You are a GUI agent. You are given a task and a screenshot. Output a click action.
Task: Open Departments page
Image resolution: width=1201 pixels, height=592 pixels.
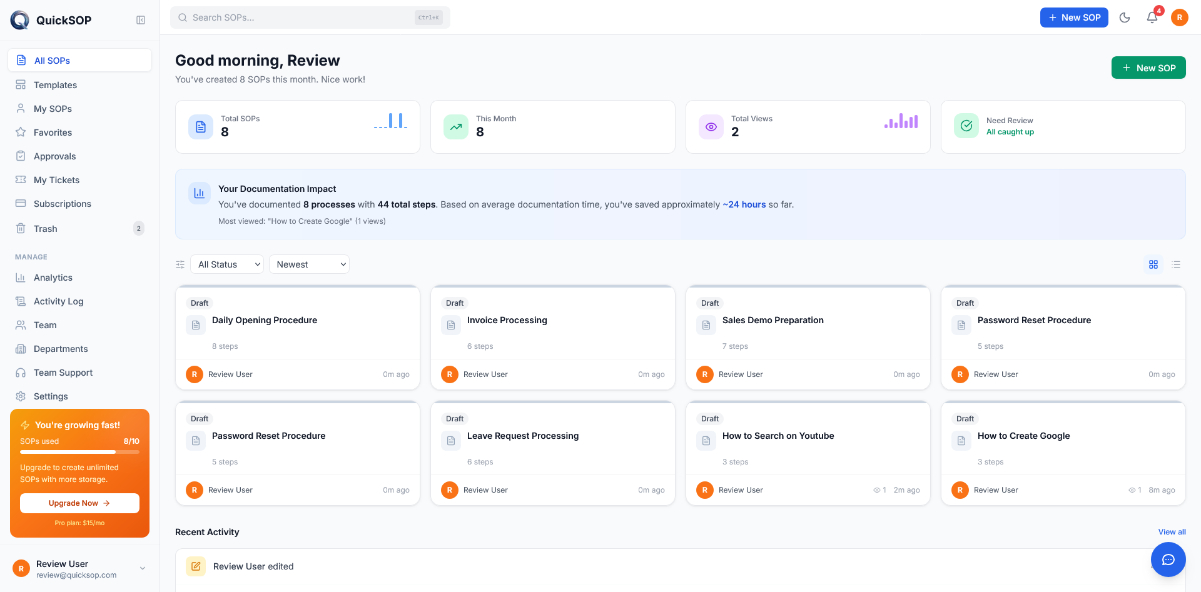80,349
